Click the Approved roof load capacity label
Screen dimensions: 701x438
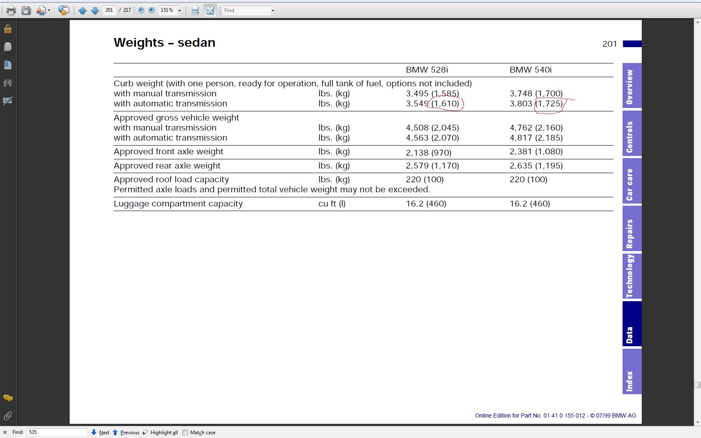(x=171, y=179)
